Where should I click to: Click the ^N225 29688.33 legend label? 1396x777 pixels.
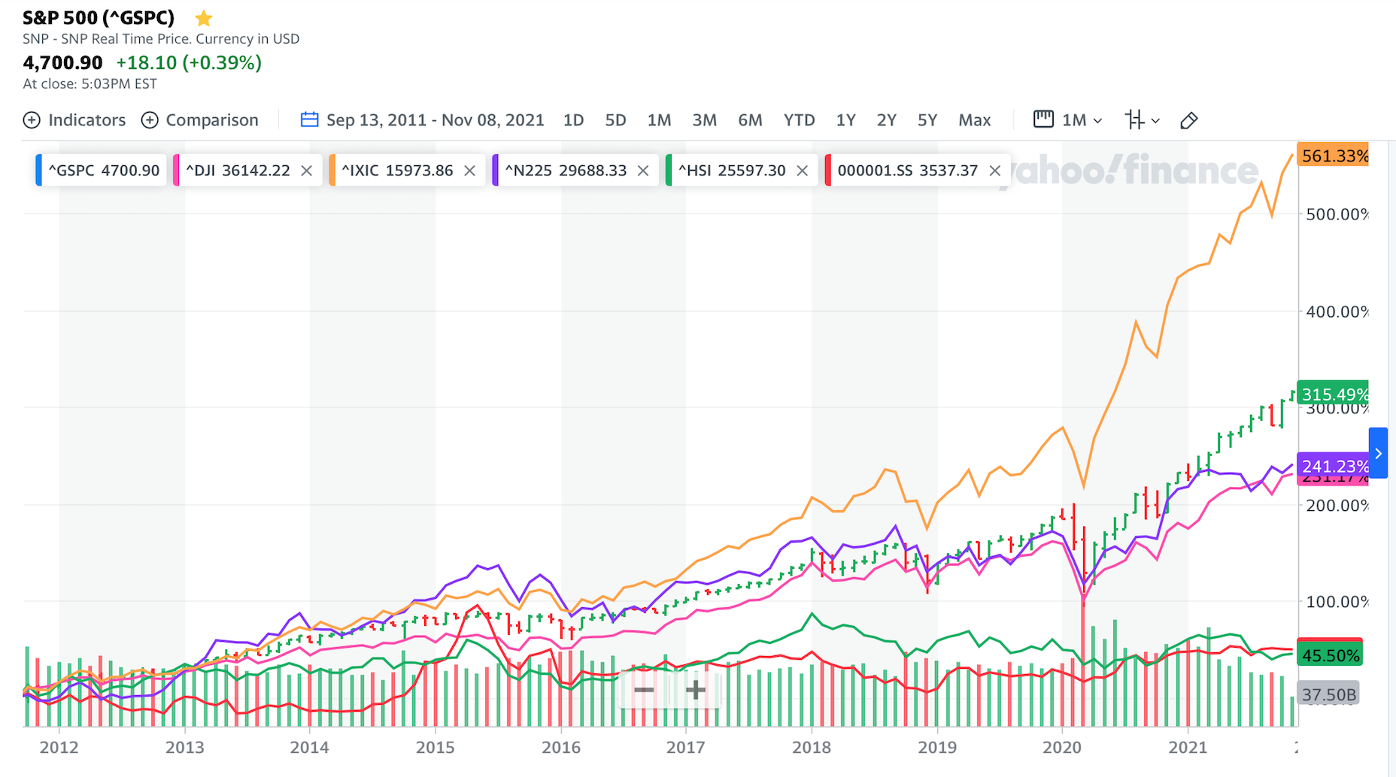pyautogui.click(x=566, y=171)
